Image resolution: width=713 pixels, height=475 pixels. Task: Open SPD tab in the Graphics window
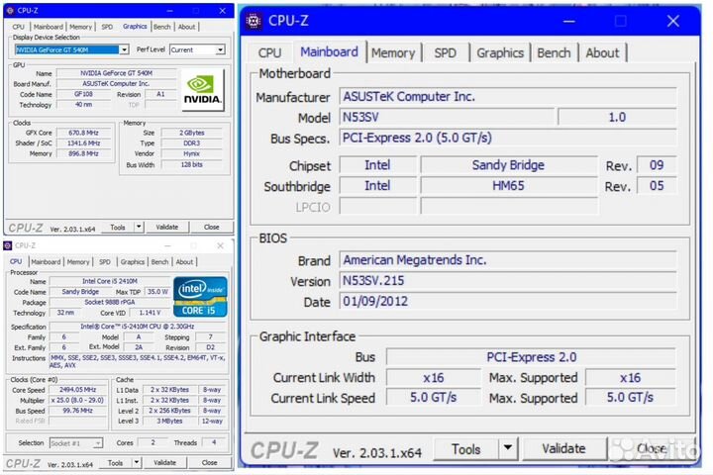(x=107, y=27)
